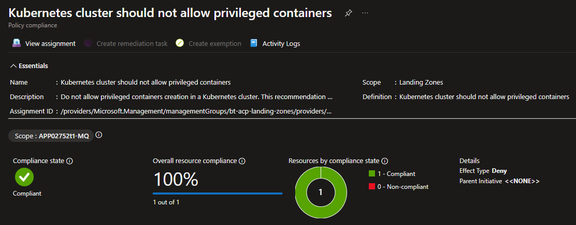This screenshot has width=576, height=225.
Task: Open the policy Definition link
Action: tap(484, 97)
